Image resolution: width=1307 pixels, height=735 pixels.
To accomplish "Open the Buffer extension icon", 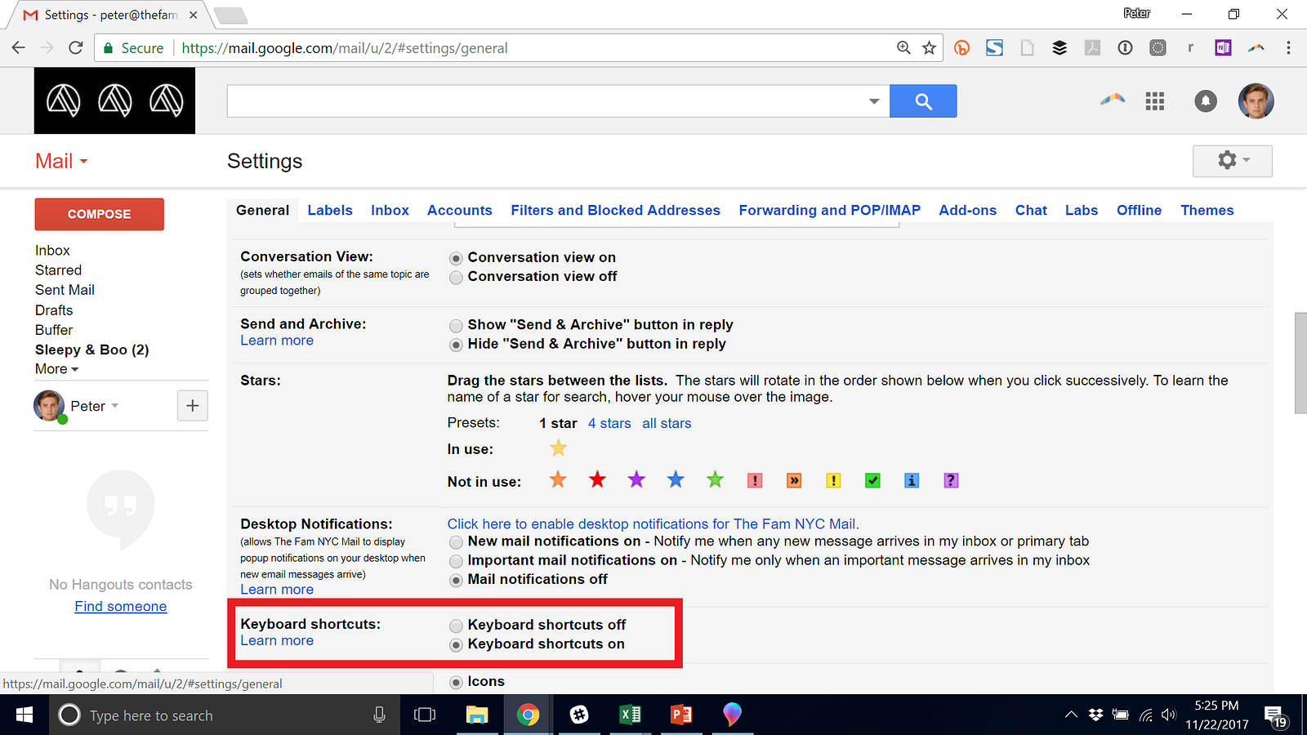I will point(1059,48).
